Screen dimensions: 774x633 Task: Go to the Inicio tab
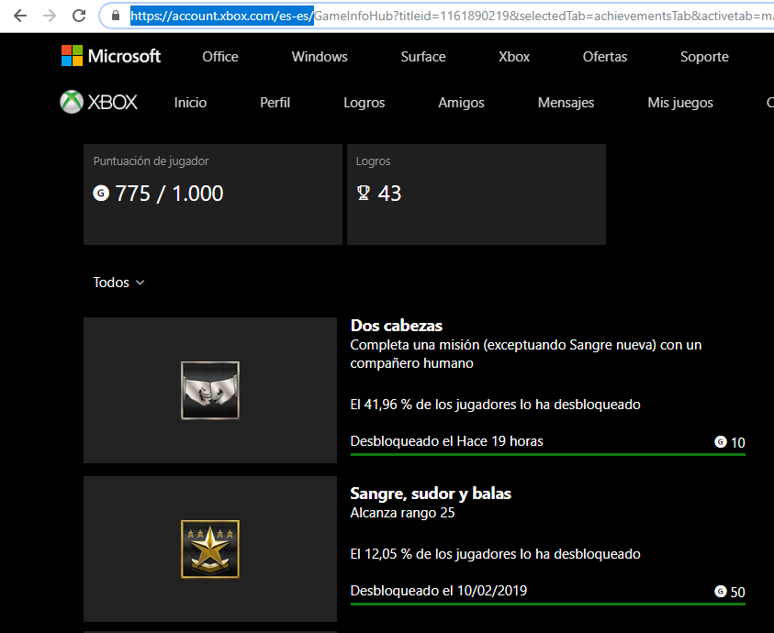click(x=190, y=103)
